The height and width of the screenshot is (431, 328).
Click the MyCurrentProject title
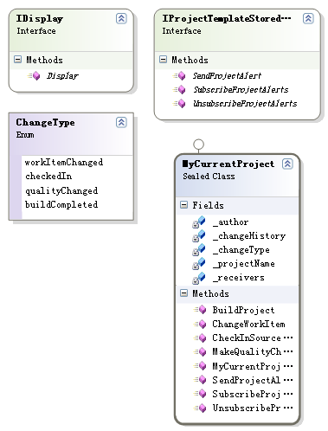point(228,164)
